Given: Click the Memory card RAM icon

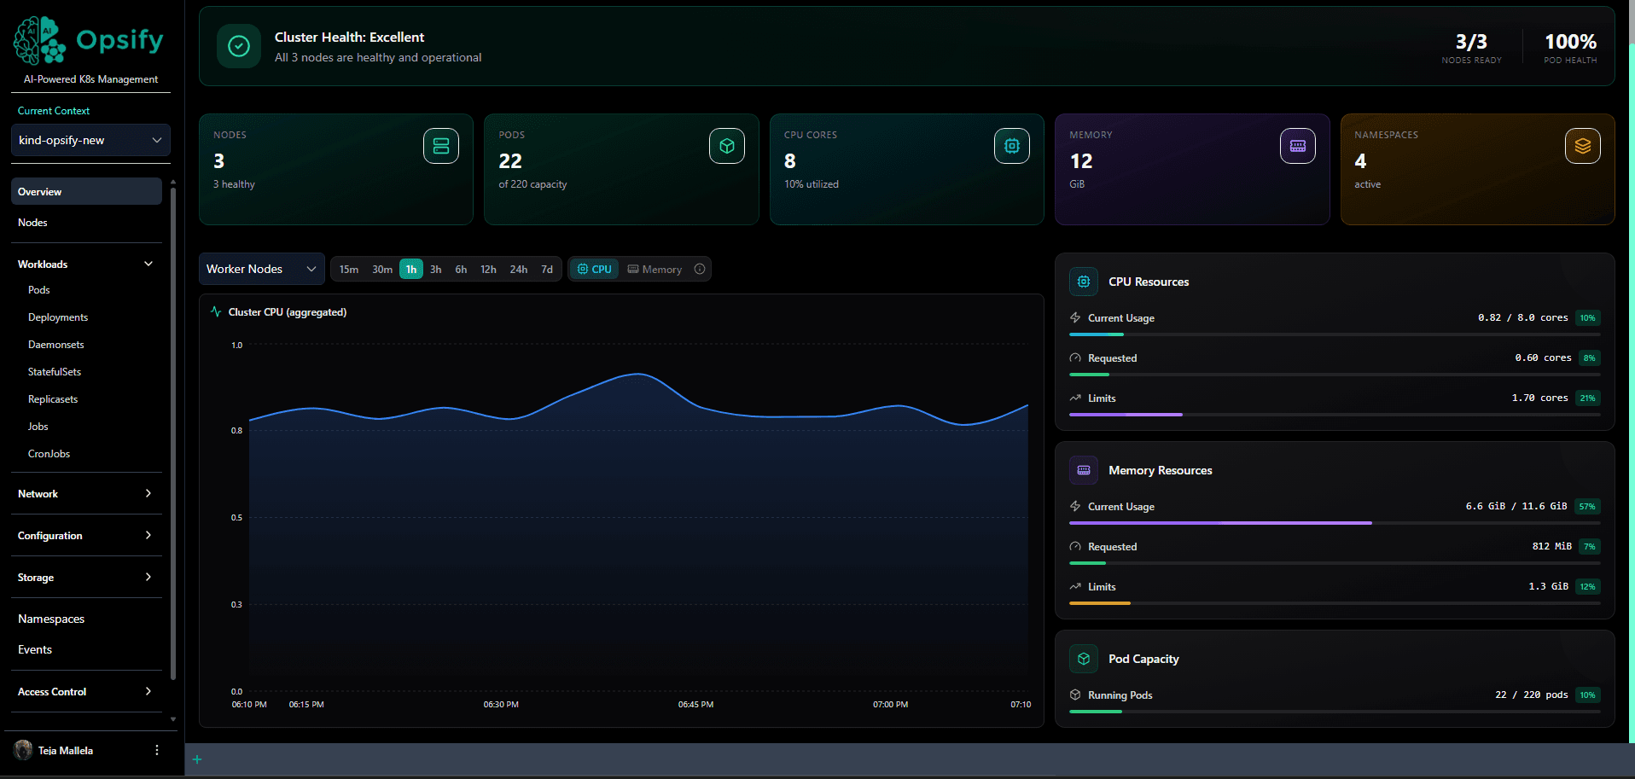Looking at the screenshot, I should point(1297,145).
